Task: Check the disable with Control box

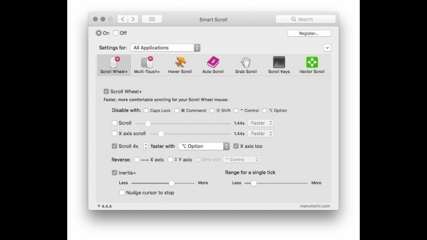Action: pyautogui.click(x=236, y=110)
